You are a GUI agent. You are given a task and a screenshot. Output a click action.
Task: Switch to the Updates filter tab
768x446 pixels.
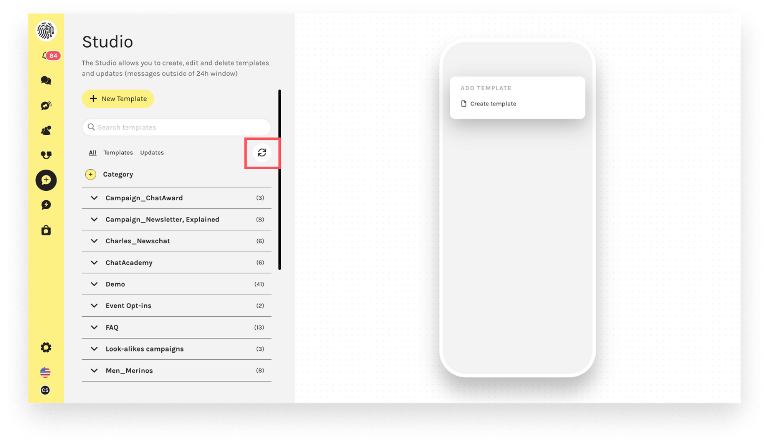[152, 152]
